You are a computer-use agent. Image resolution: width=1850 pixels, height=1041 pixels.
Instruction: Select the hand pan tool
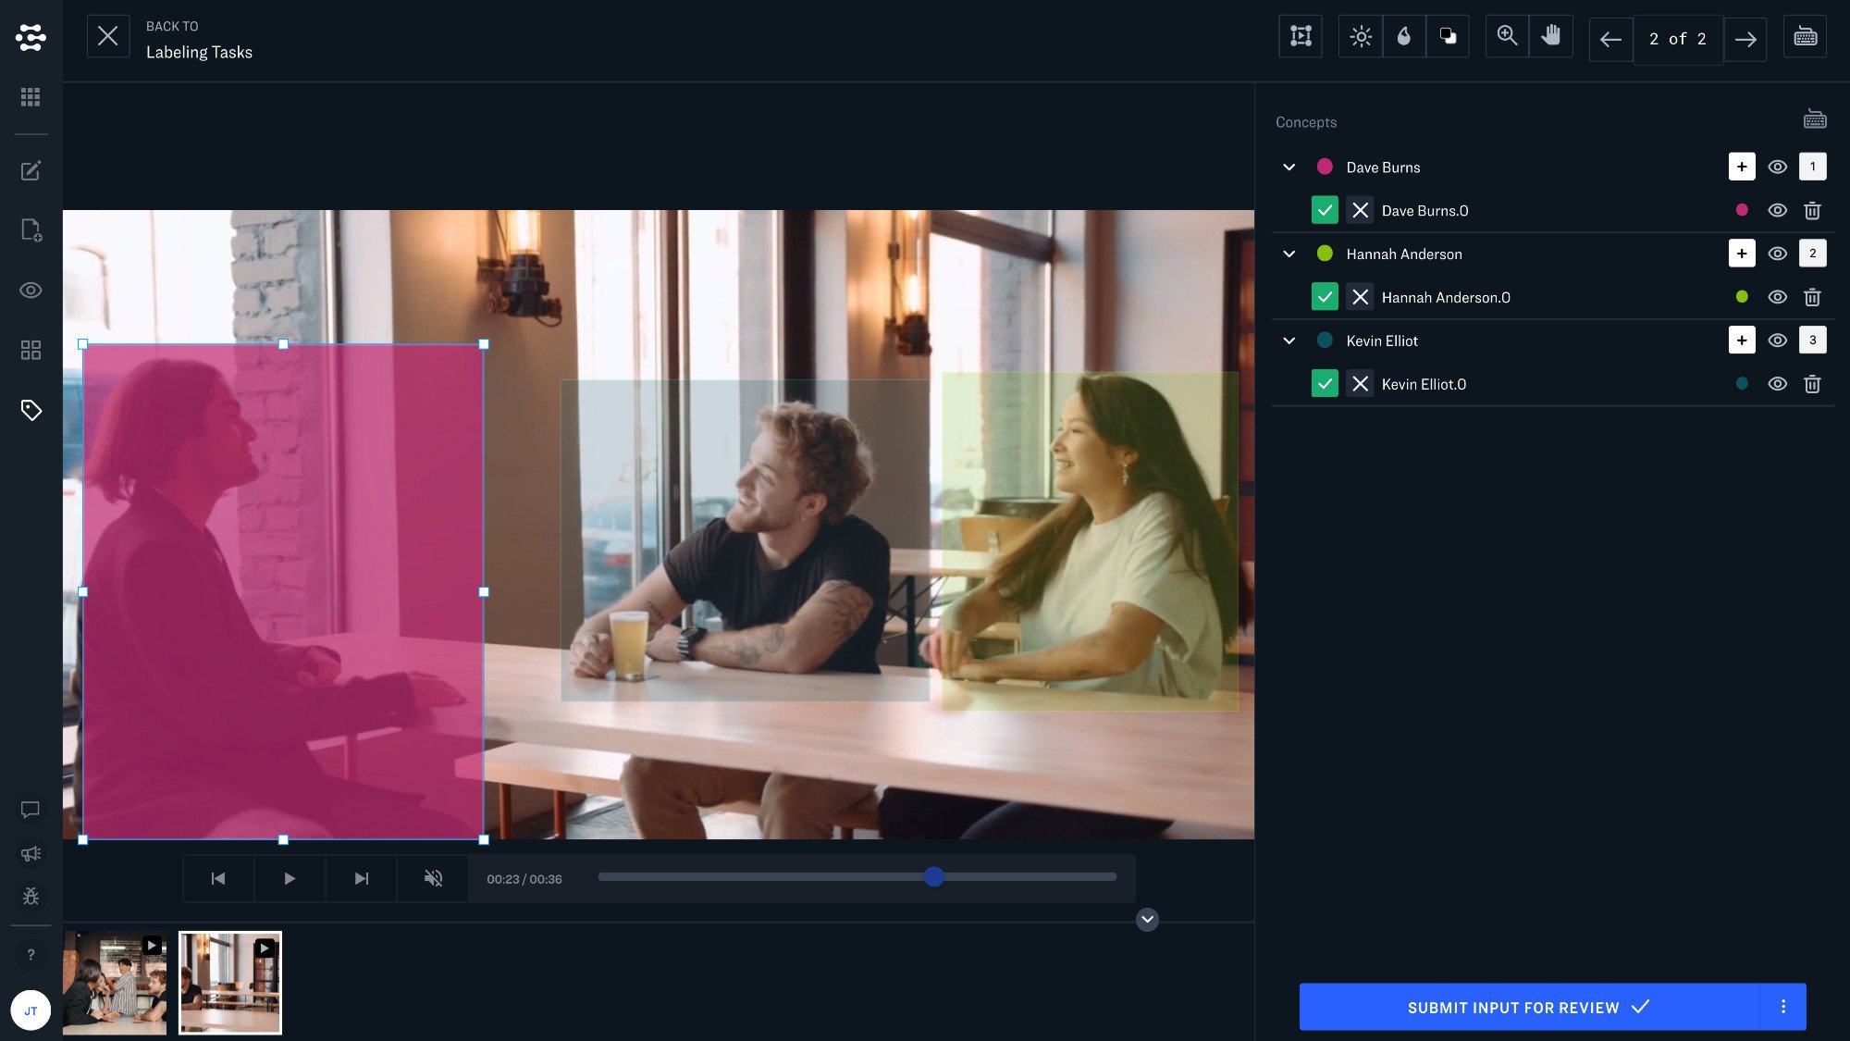pyautogui.click(x=1551, y=37)
